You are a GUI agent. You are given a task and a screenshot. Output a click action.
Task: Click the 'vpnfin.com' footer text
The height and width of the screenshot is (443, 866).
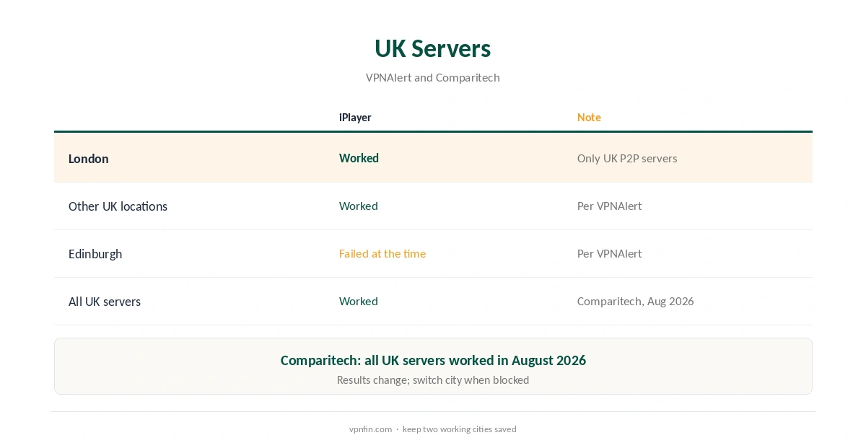(x=370, y=429)
